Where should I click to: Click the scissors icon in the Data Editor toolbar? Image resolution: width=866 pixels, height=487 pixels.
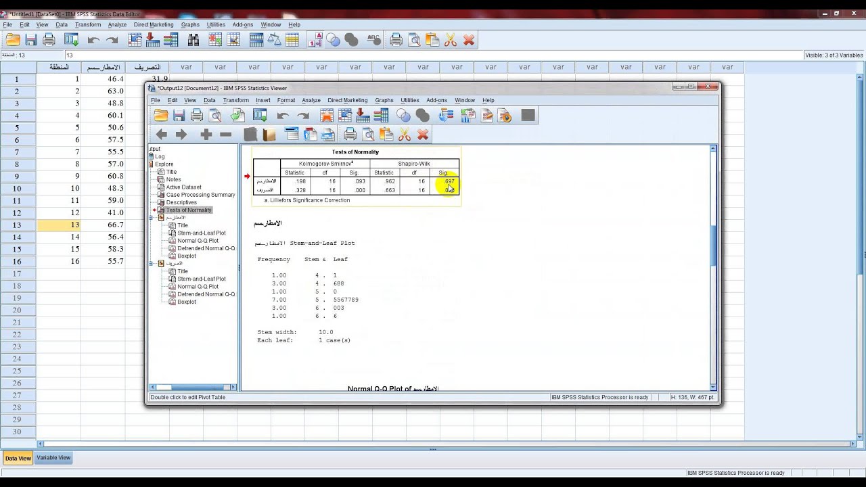click(x=451, y=40)
